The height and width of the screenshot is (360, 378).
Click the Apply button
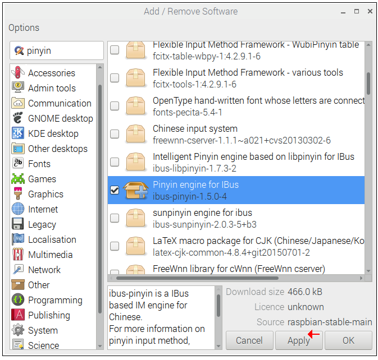tap(299, 340)
